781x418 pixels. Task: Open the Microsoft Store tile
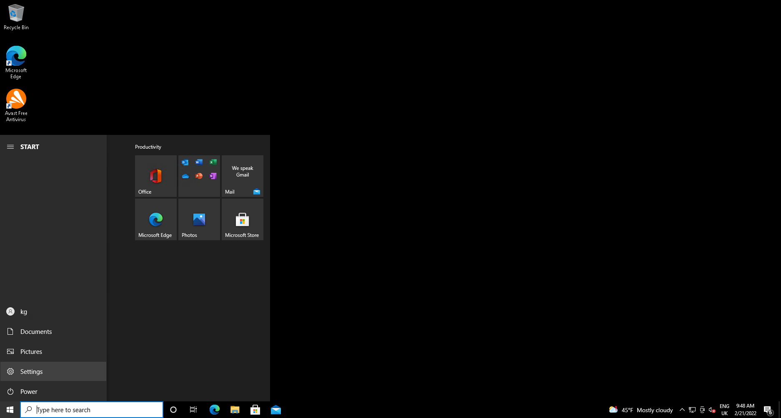(243, 219)
